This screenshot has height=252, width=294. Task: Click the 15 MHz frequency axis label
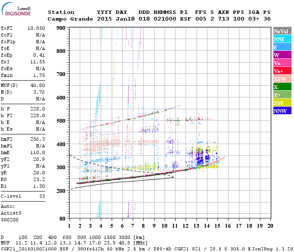click(217, 226)
